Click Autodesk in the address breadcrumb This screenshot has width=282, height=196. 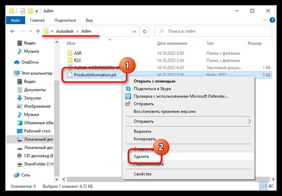coord(65,31)
